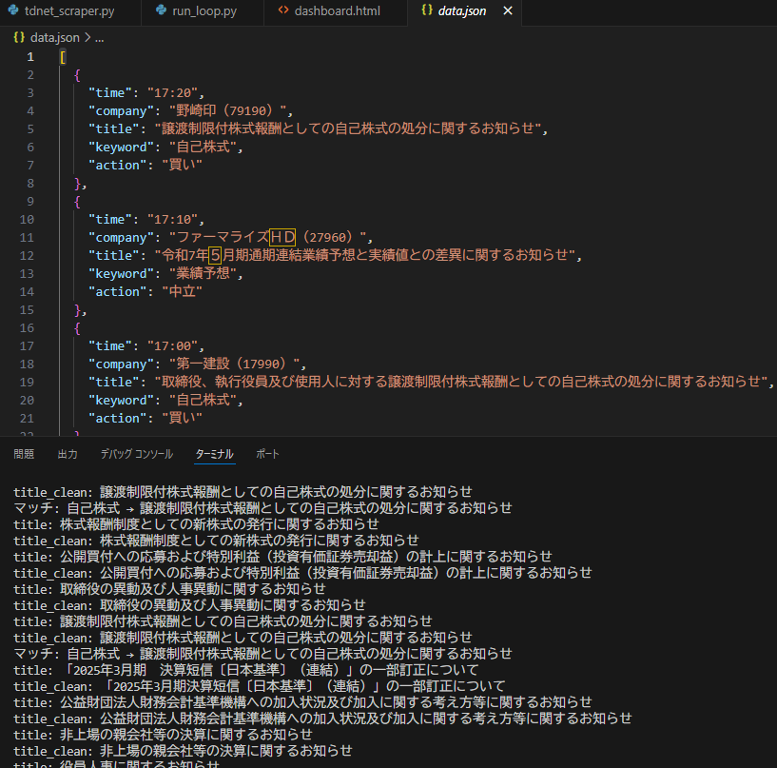This screenshot has height=768, width=777.
Task: Click the closing brace on line 15
Action: tap(77, 310)
